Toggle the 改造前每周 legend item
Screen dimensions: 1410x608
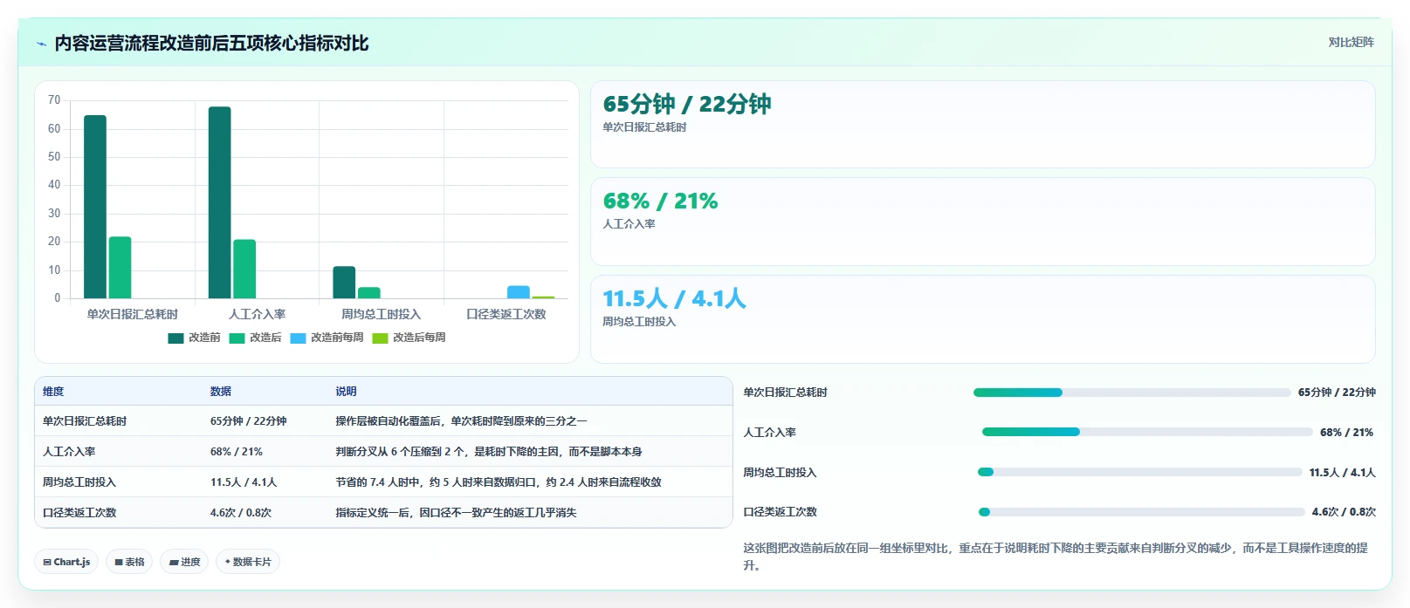click(327, 338)
